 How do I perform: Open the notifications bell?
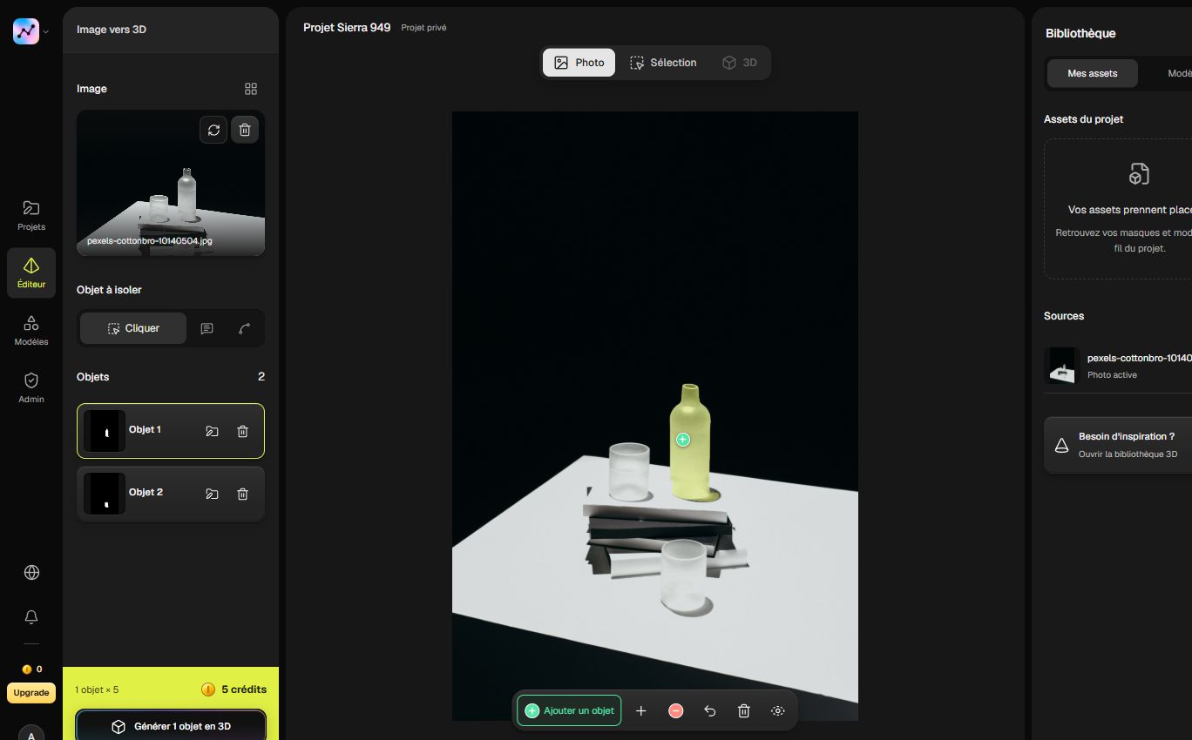[31, 616]
